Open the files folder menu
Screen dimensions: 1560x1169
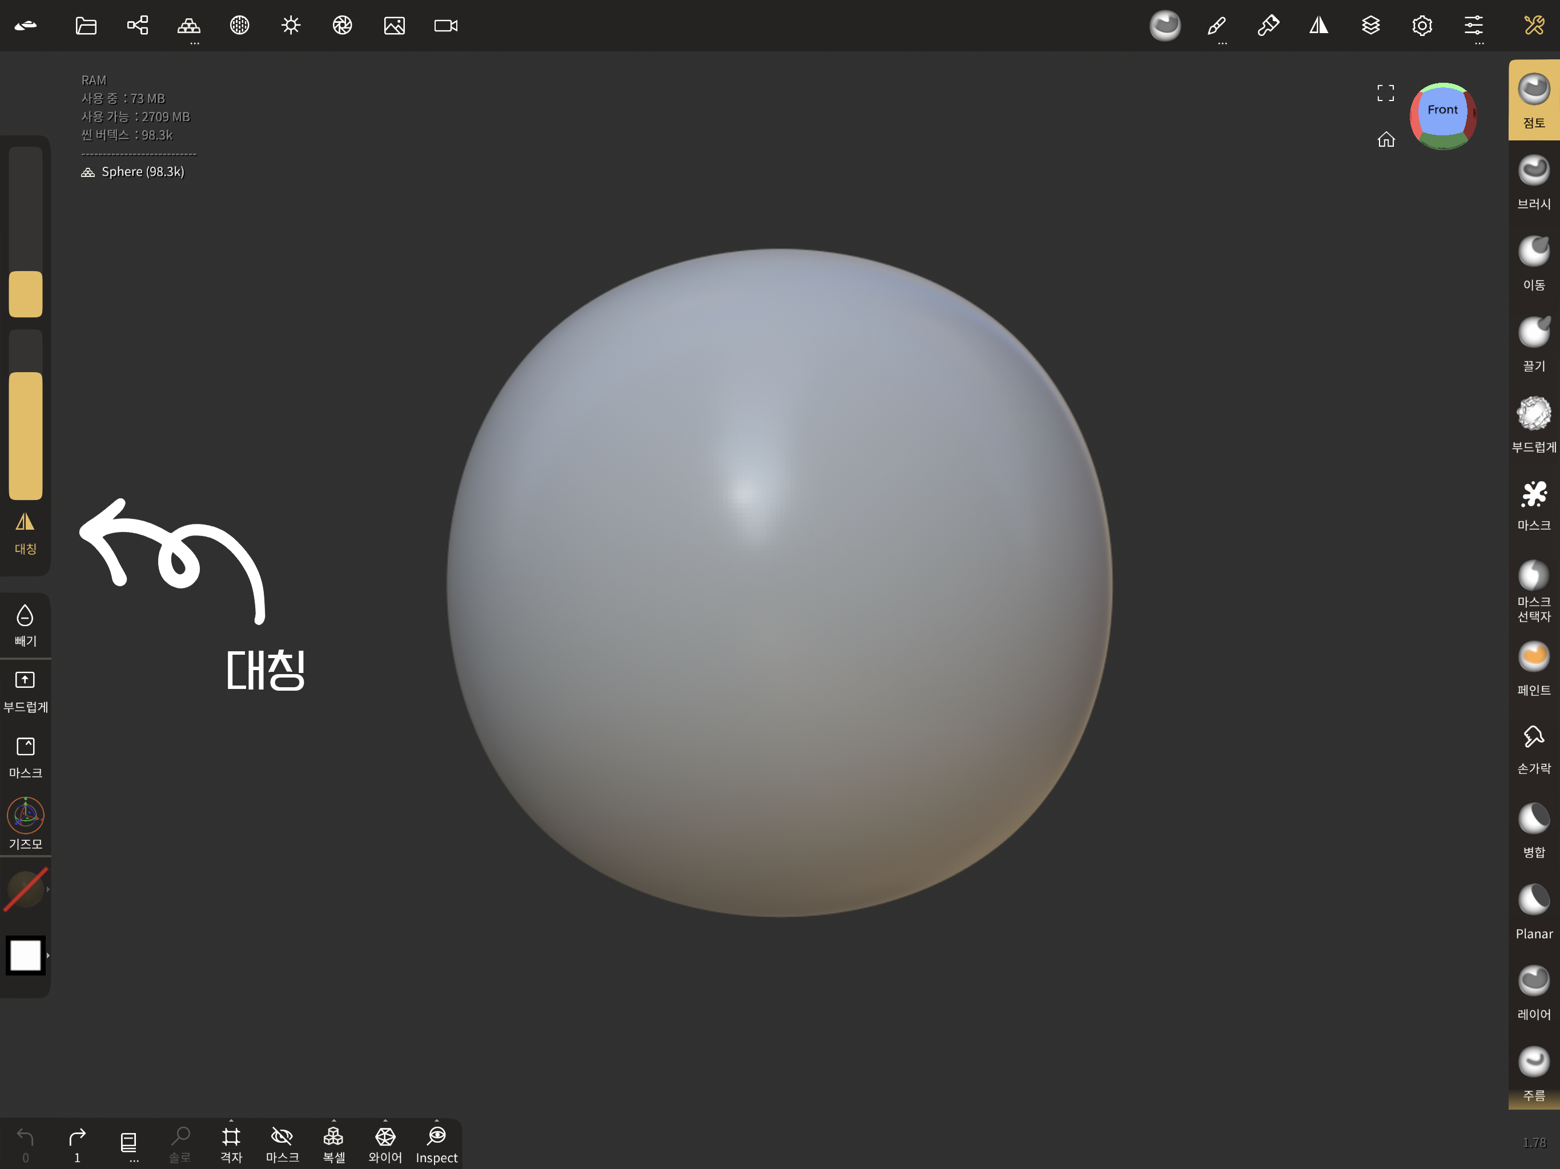click(x=86, y=26)
